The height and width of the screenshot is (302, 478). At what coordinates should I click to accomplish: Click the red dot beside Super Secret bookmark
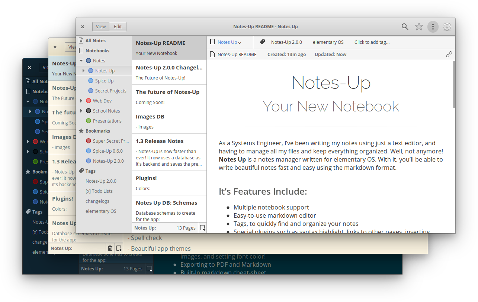89,141
